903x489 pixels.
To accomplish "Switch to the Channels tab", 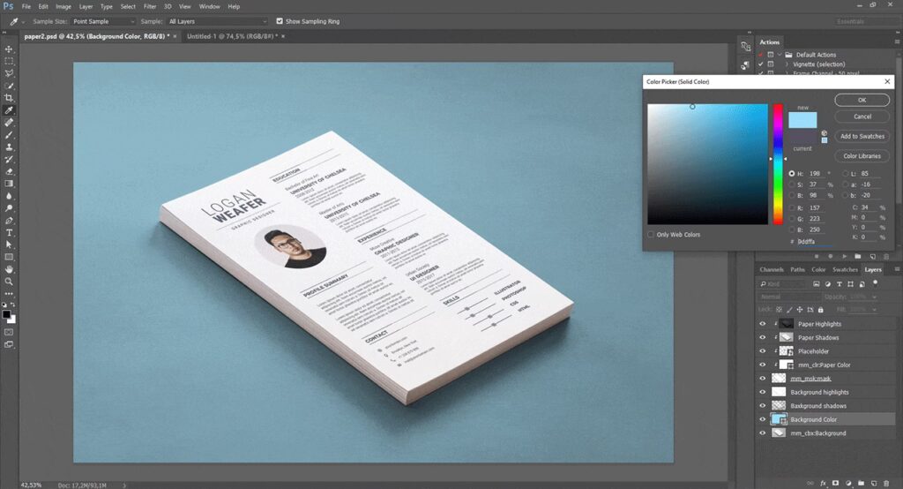I will click(x=772, y=269).
